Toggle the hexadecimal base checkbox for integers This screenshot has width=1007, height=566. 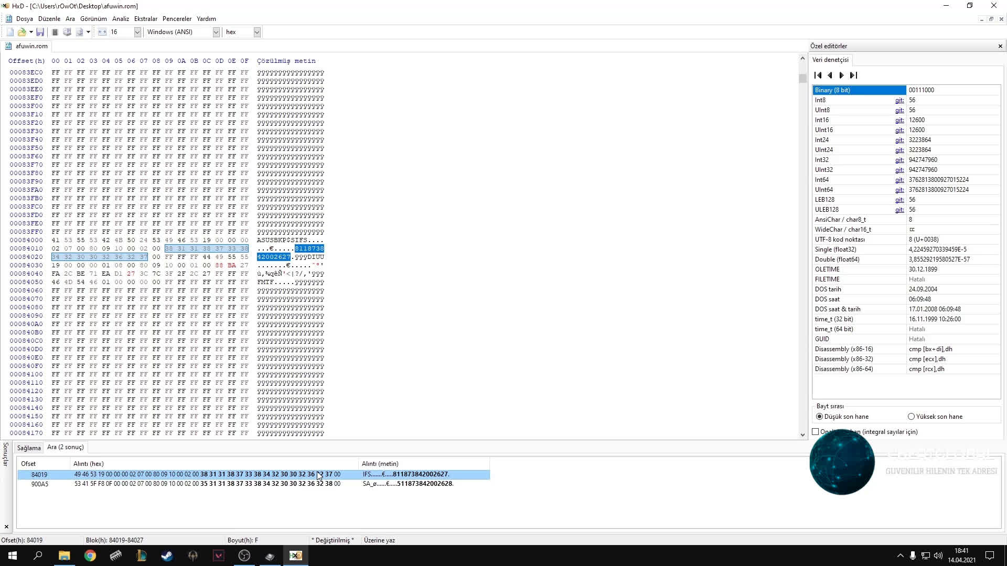pos(816,432)
